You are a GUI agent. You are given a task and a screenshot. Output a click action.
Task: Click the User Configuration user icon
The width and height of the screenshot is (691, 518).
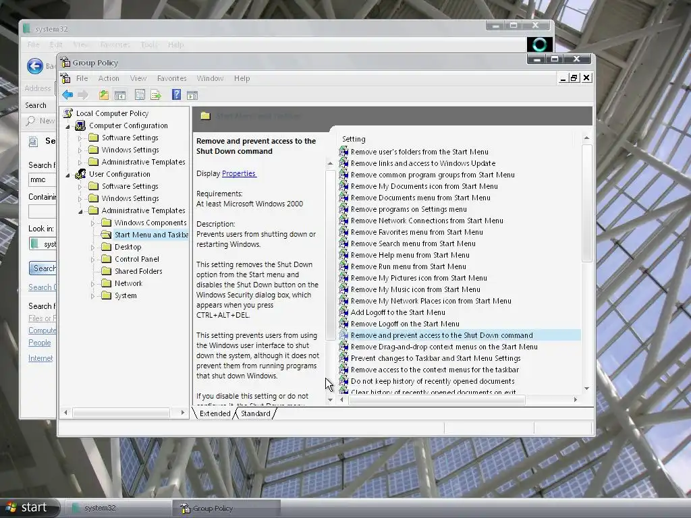[80, 174]
